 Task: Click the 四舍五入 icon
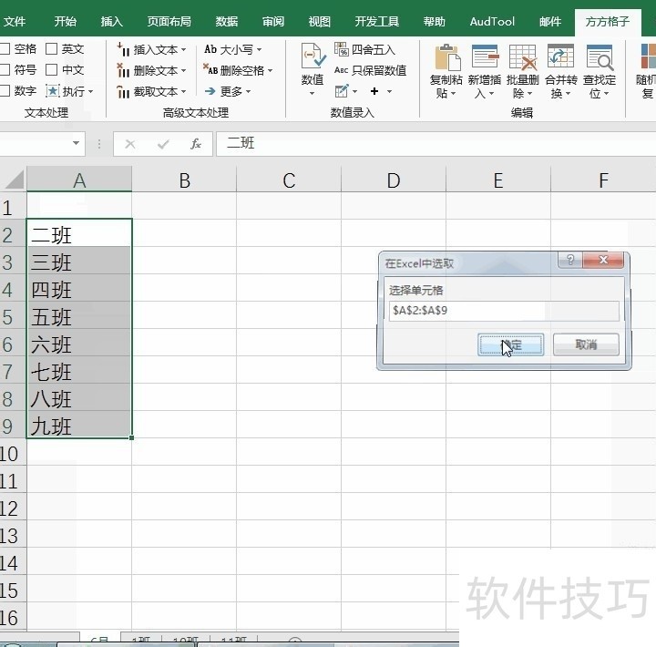(x=342, y=49)
